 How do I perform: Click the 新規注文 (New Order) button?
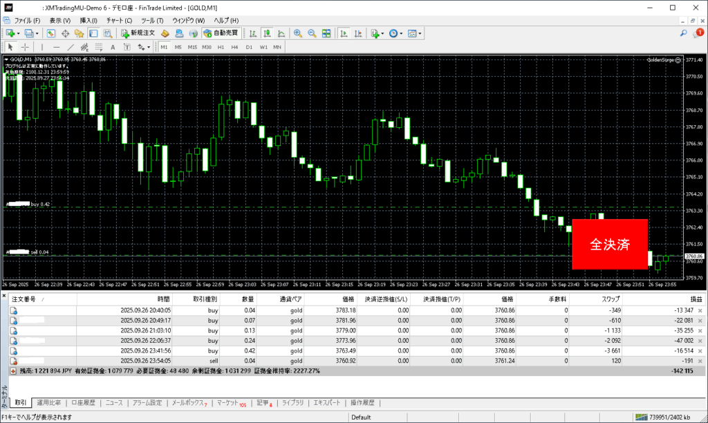pos(138,32)
